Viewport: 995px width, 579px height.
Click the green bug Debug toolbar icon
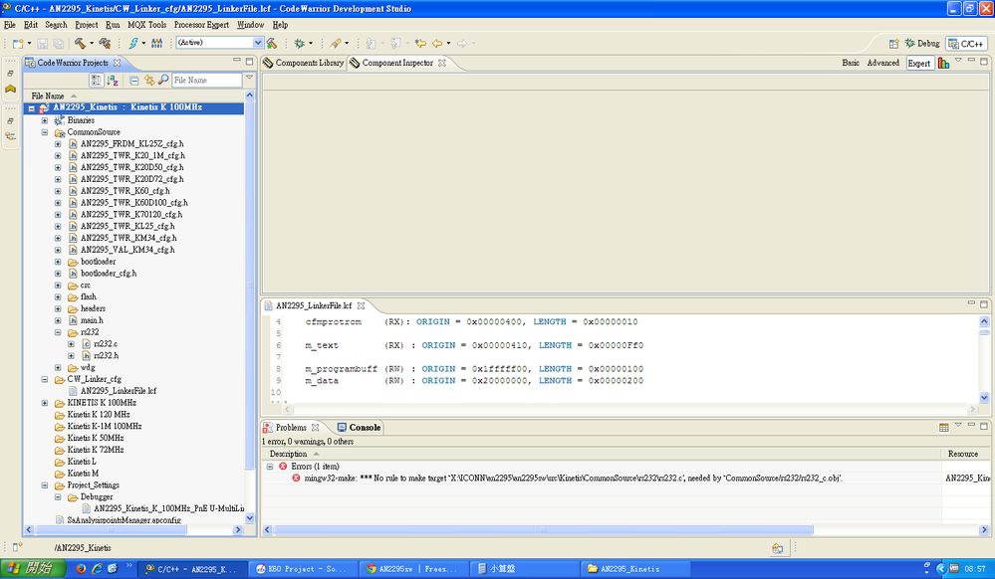300,43
